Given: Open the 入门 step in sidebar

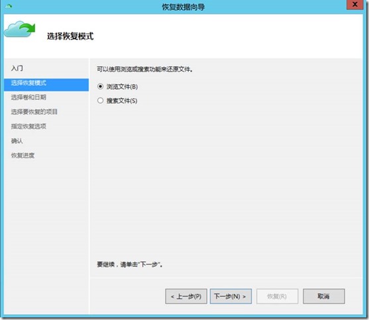Looking at the screenshot, I should click(x=17, y=68).
